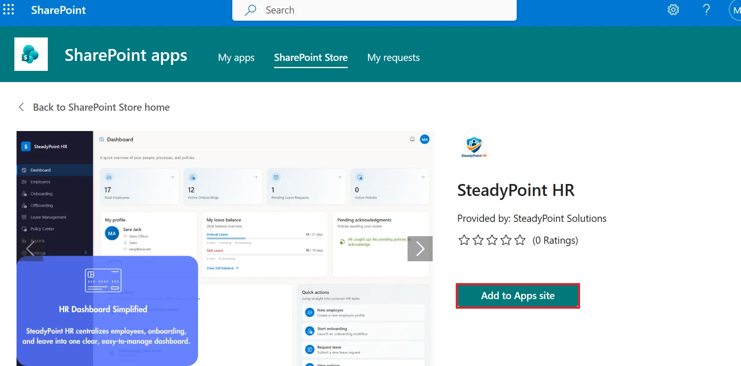Screen dimensions: 741x366
Task: Show the next screenshot with right arrow
Action: click(x=420, y=249)
